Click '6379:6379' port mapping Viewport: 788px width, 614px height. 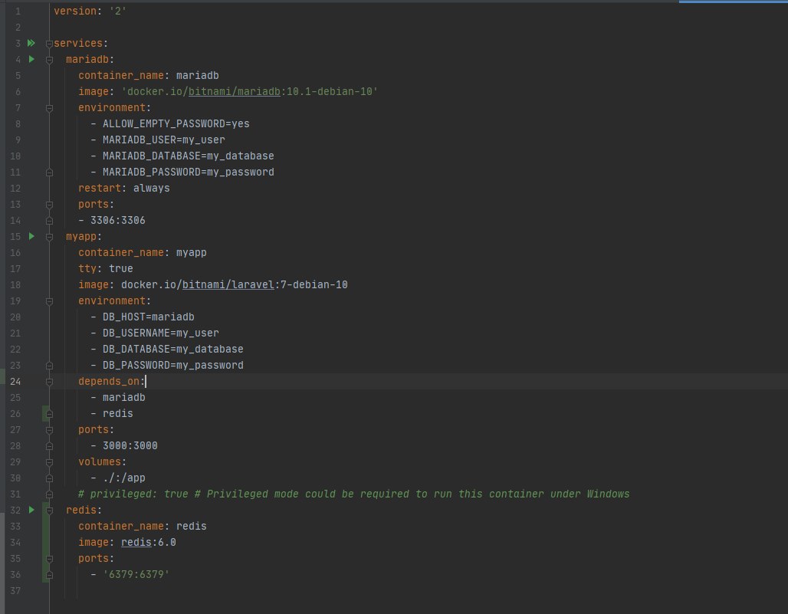pos(136,574)
